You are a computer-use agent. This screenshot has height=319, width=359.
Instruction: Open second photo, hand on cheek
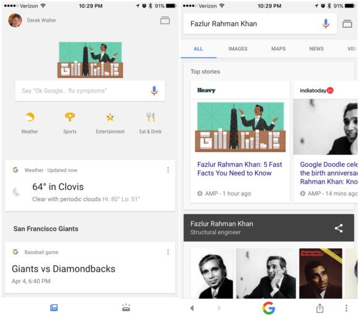point(266,273)
